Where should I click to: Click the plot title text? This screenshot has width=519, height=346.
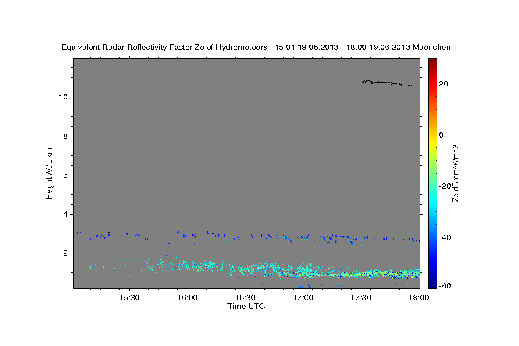pos(256,47)
